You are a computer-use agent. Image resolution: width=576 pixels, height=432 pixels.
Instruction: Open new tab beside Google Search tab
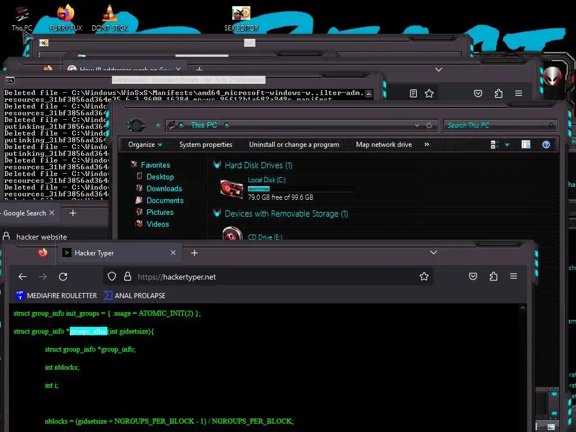[73, 213]
